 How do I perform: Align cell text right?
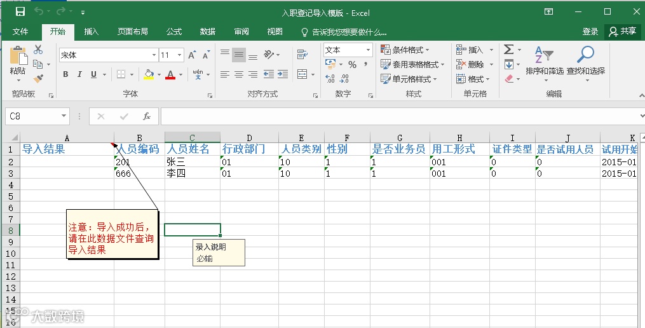point(253,74)
